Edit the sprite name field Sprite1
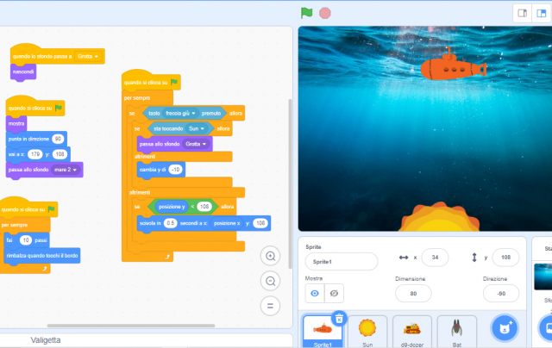Viewport: 552px width, 348px height. click(x=342, y=262)
